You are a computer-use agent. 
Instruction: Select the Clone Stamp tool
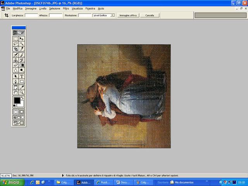point(15,60)
